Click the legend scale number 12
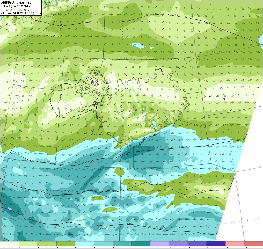The image size is (263, 249). coord(114,247)
